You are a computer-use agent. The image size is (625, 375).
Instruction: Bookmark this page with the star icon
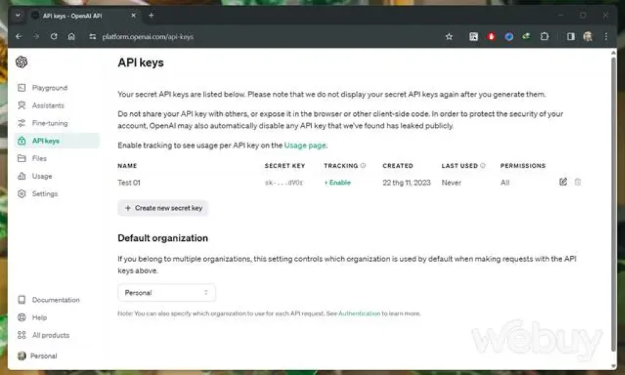[x=449, y=37]
